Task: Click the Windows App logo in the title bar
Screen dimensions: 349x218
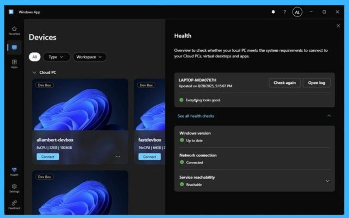Action: click(12, 12)
